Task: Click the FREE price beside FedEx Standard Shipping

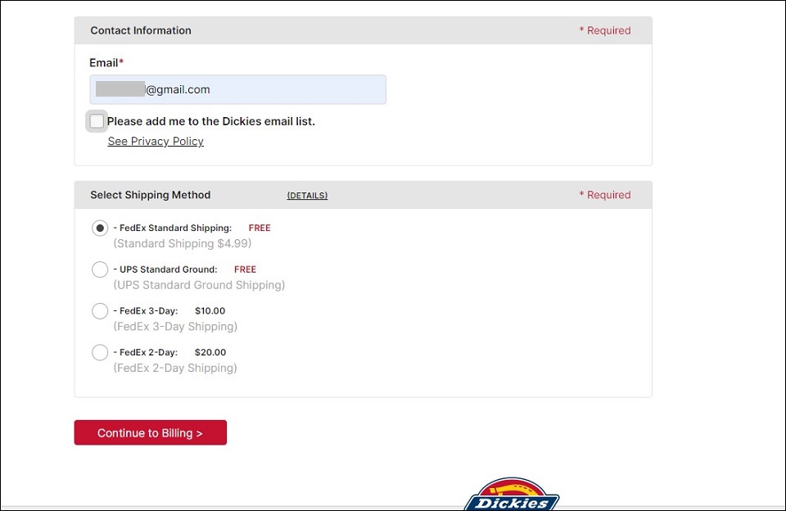Action: click(260, 228)
